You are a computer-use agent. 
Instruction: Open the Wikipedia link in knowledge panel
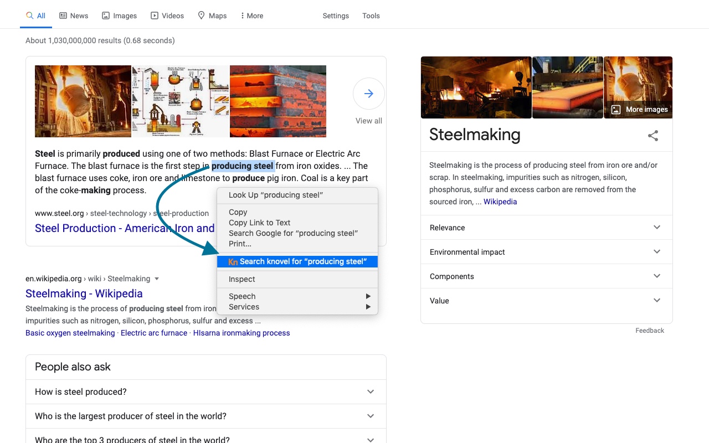point(500,202)
